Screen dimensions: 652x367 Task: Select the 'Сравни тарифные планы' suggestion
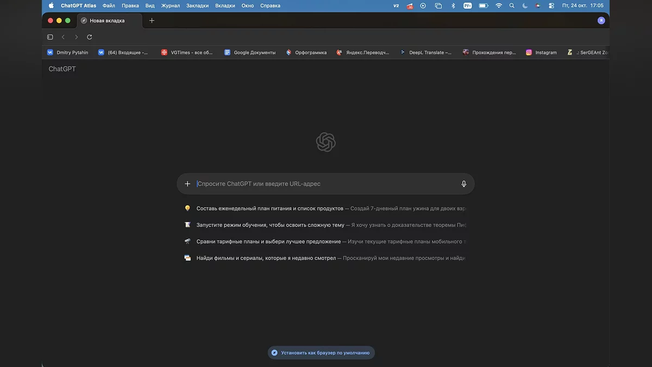coord(325,241)
